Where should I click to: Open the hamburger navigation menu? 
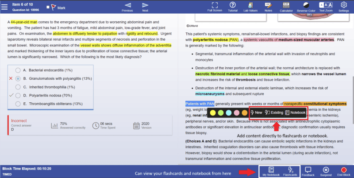pos(4,7)
